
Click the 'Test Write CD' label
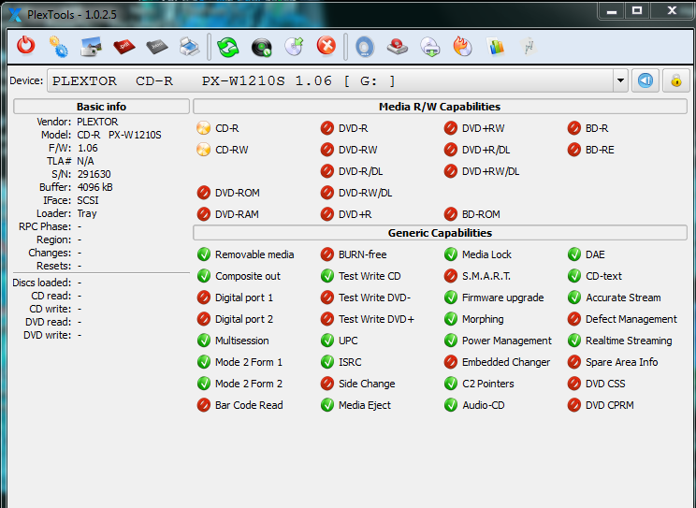(370, 276)
